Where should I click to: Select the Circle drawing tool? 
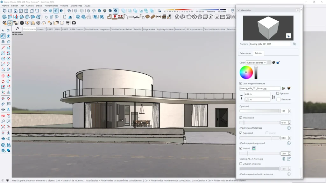(3, 59)
